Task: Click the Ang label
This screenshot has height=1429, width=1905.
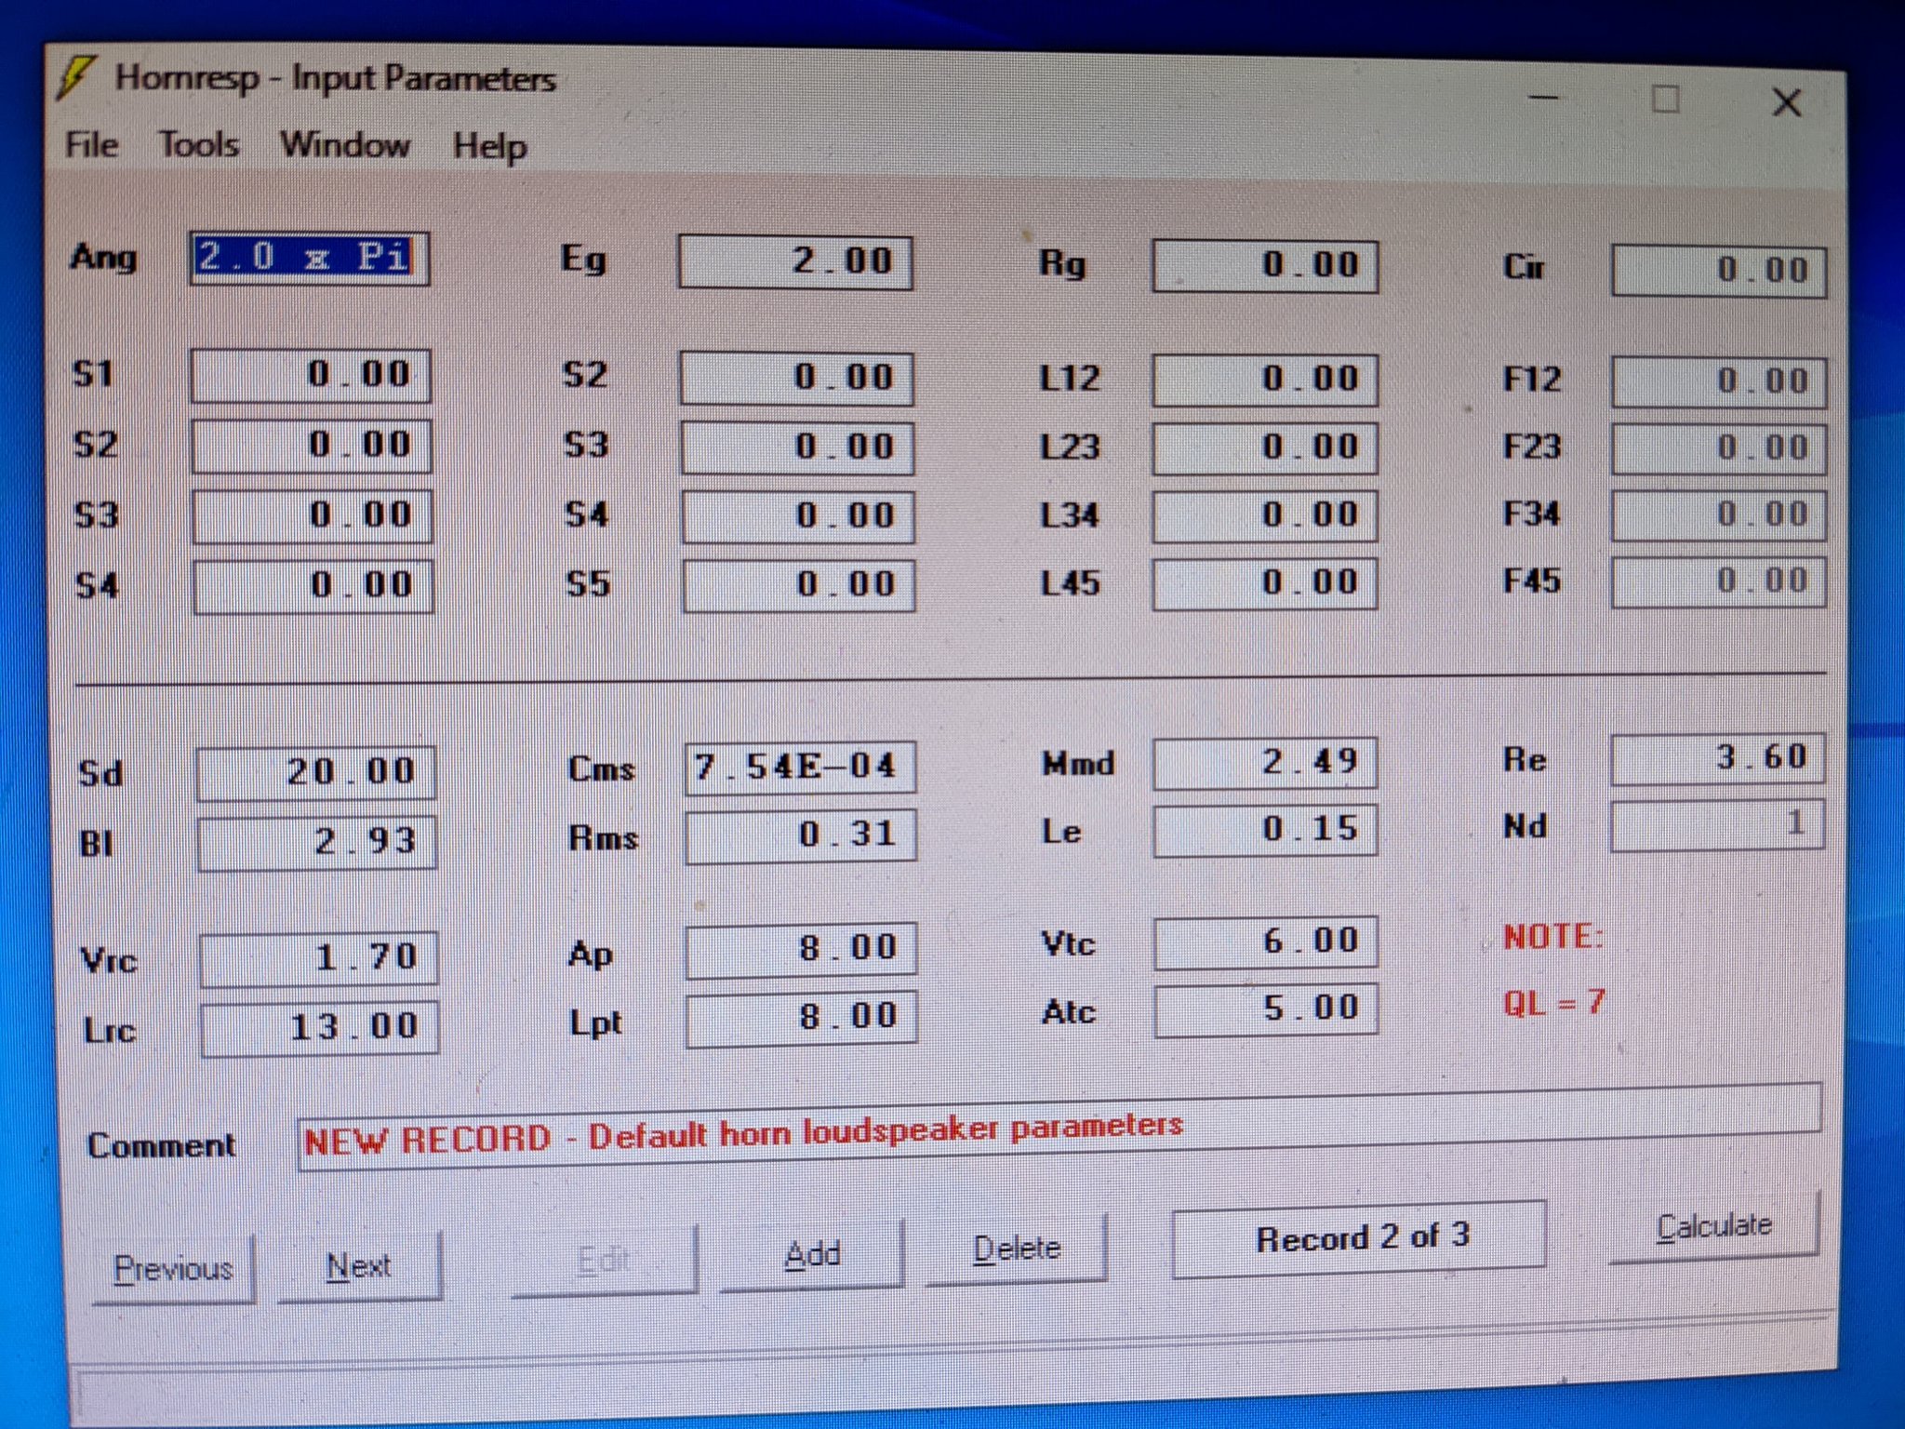Action: click(103, 258)
